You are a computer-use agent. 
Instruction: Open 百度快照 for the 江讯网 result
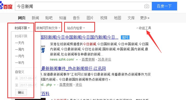point(66,85)
